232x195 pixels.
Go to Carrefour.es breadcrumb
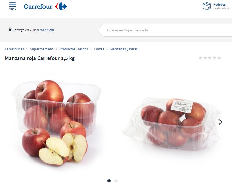pos(14,49)
